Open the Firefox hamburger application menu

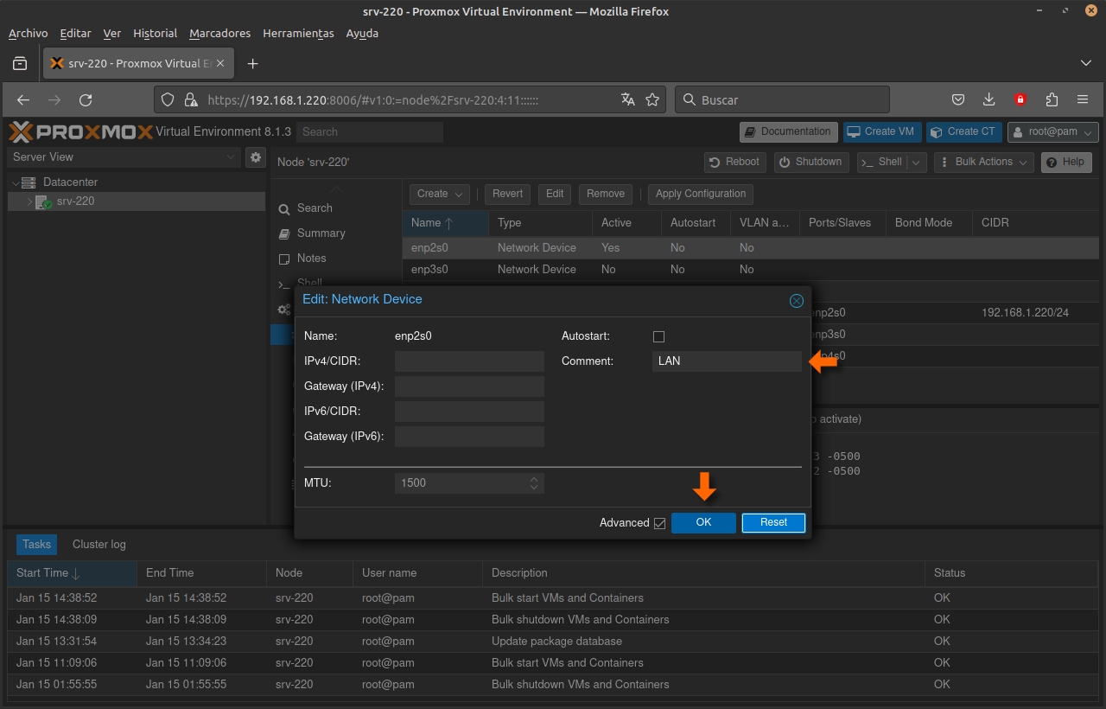tap(1083, 99)
